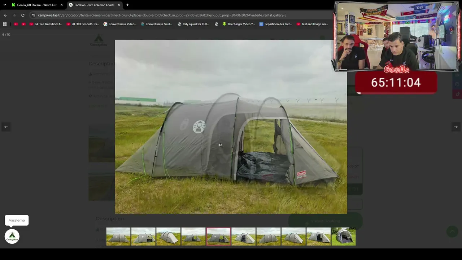
Task: Select the third tent thumbnail in gallery strip
Action: pyautogui.click(x=169, y=237)
